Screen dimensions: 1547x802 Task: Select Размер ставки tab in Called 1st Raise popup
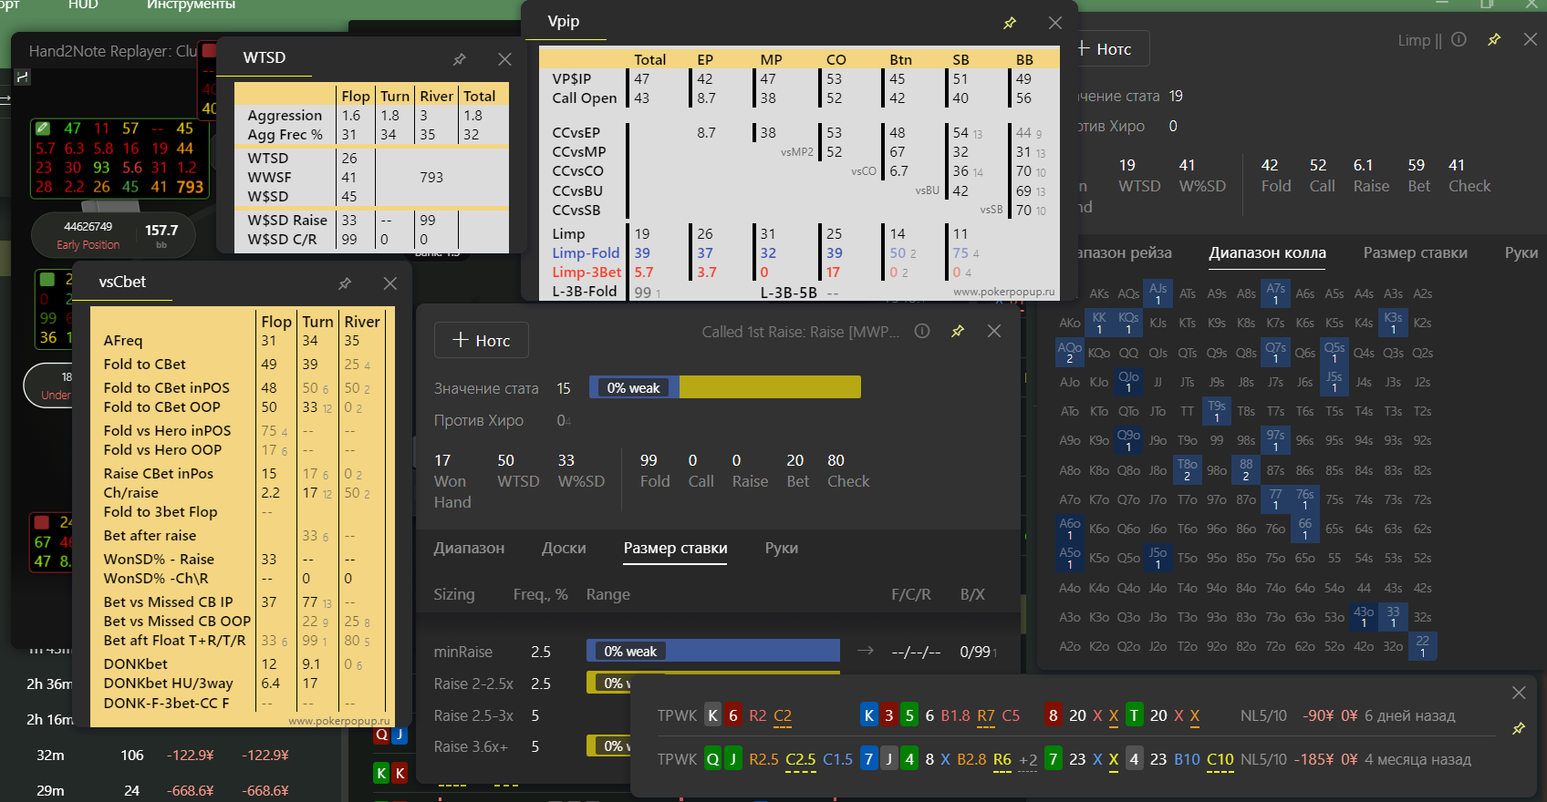tap(675, 548)
